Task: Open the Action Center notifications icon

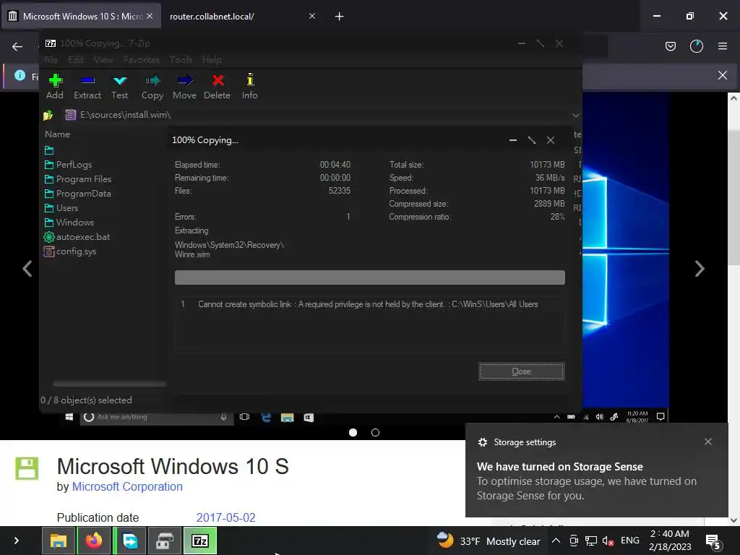Action: tap(713, 541)
